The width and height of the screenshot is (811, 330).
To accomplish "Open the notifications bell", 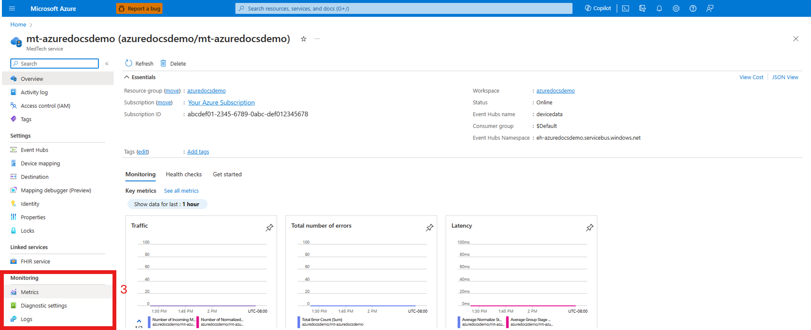I will [659, 8].
